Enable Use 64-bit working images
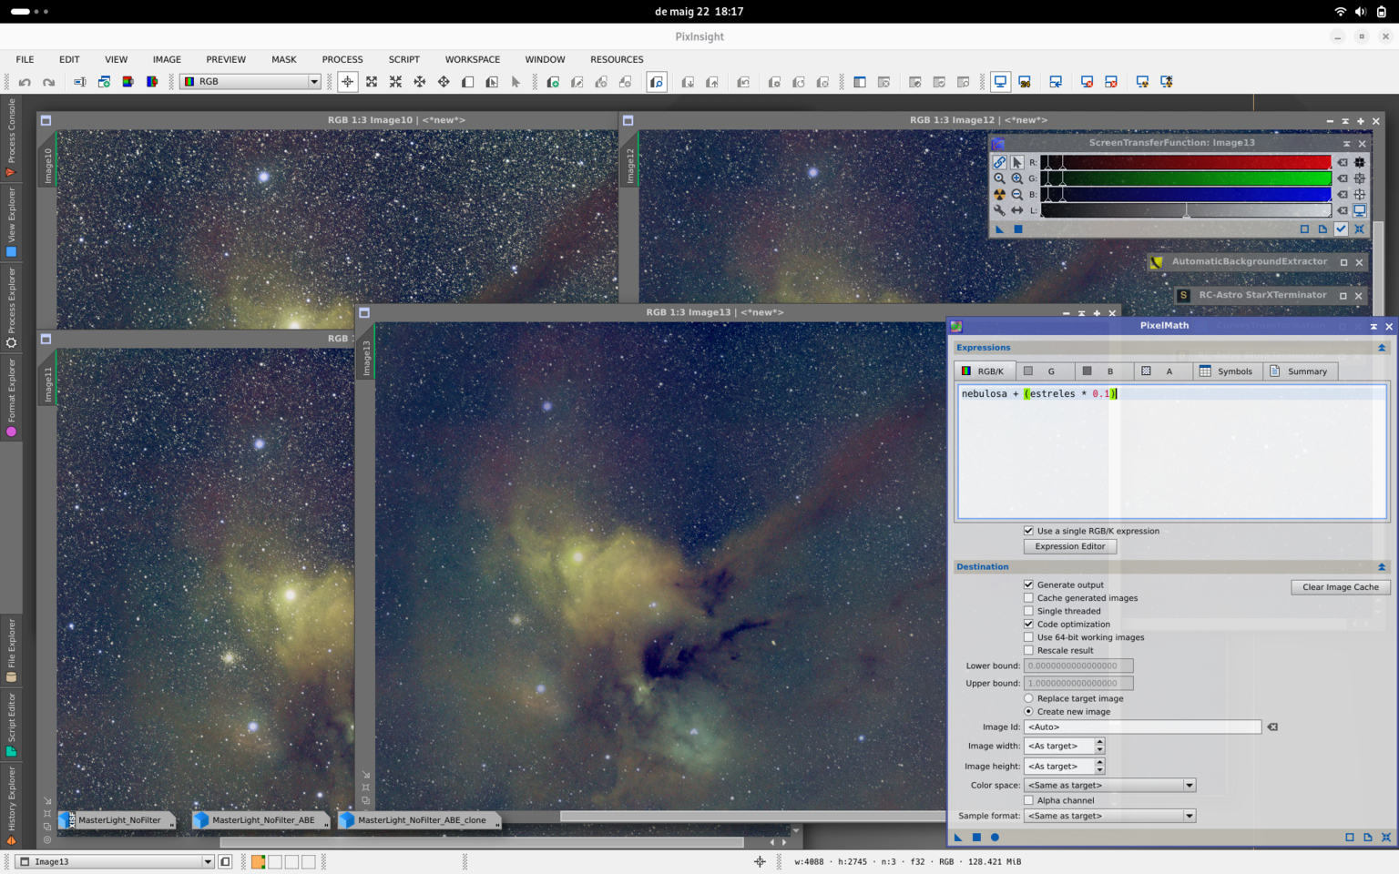This screenshot has height=874, width=1399. [1028, 637]
